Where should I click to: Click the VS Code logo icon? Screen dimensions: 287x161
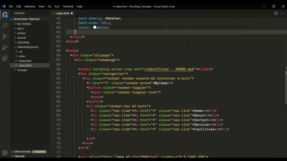point(4,6)
